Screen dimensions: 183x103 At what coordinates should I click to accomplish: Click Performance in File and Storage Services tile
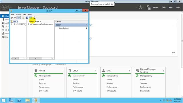click(146, 87)
